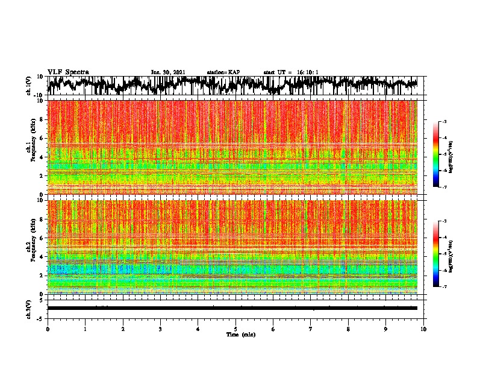The height and width of the screenshot is (369, 477).
Task: Click the "-7" label on the ch.1 colorbar
Action: (x=444, y=187)
